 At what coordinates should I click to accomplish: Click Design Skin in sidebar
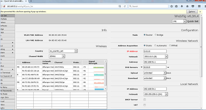(x=7, y=98)
